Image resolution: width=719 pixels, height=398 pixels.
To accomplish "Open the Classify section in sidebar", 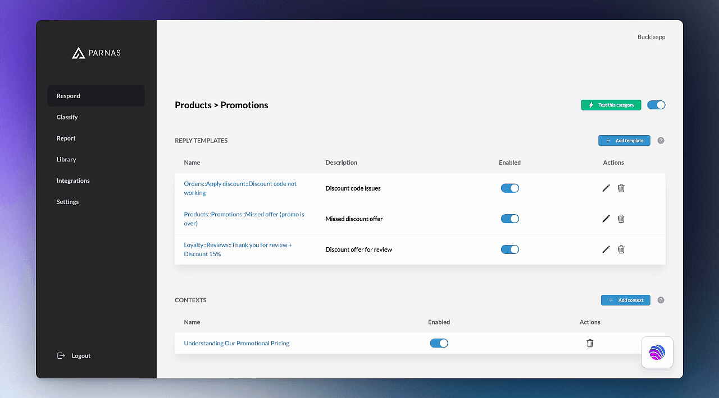I will (x=67, y=117).
